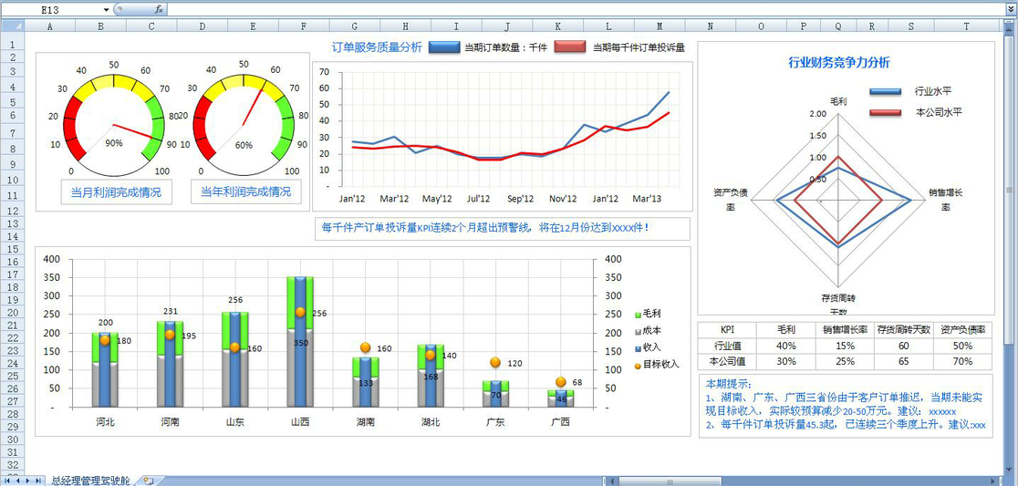Click the 存货周转天数 table header cell

903,330
